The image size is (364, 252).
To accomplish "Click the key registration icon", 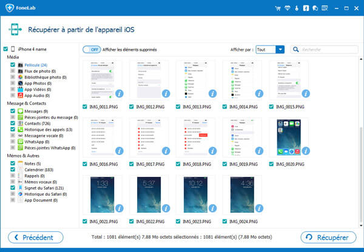I will click(297, 8).
